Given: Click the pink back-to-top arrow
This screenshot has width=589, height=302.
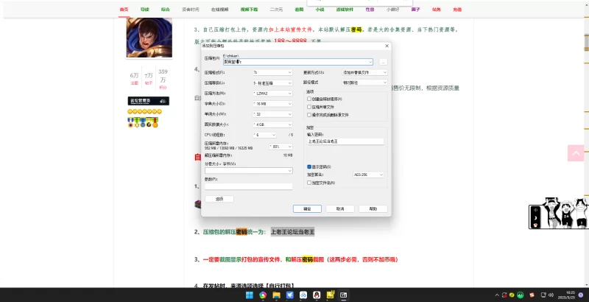Looking at the screenshot, I should [x=576, y=153].
